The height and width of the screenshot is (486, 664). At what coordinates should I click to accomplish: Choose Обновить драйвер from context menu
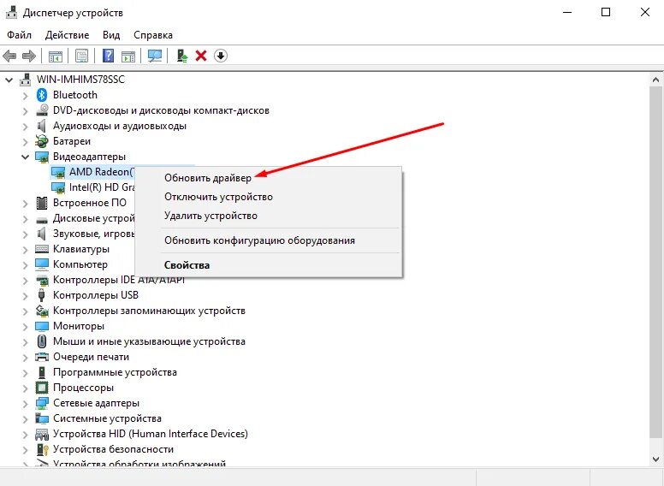[x=268, y=178]
